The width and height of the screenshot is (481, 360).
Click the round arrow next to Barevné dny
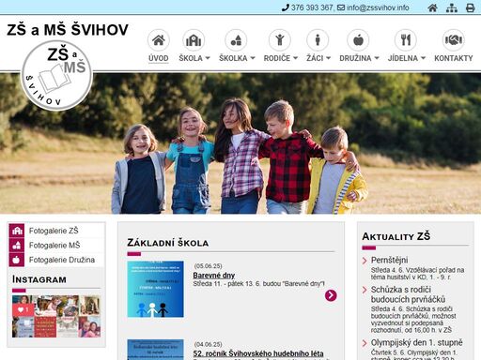[x=331, y=295]
